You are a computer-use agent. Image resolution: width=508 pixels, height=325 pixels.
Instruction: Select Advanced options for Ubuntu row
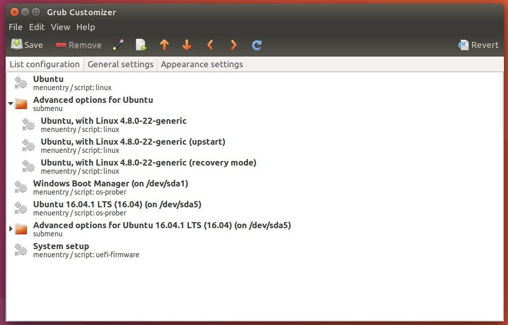coord(255,103)
